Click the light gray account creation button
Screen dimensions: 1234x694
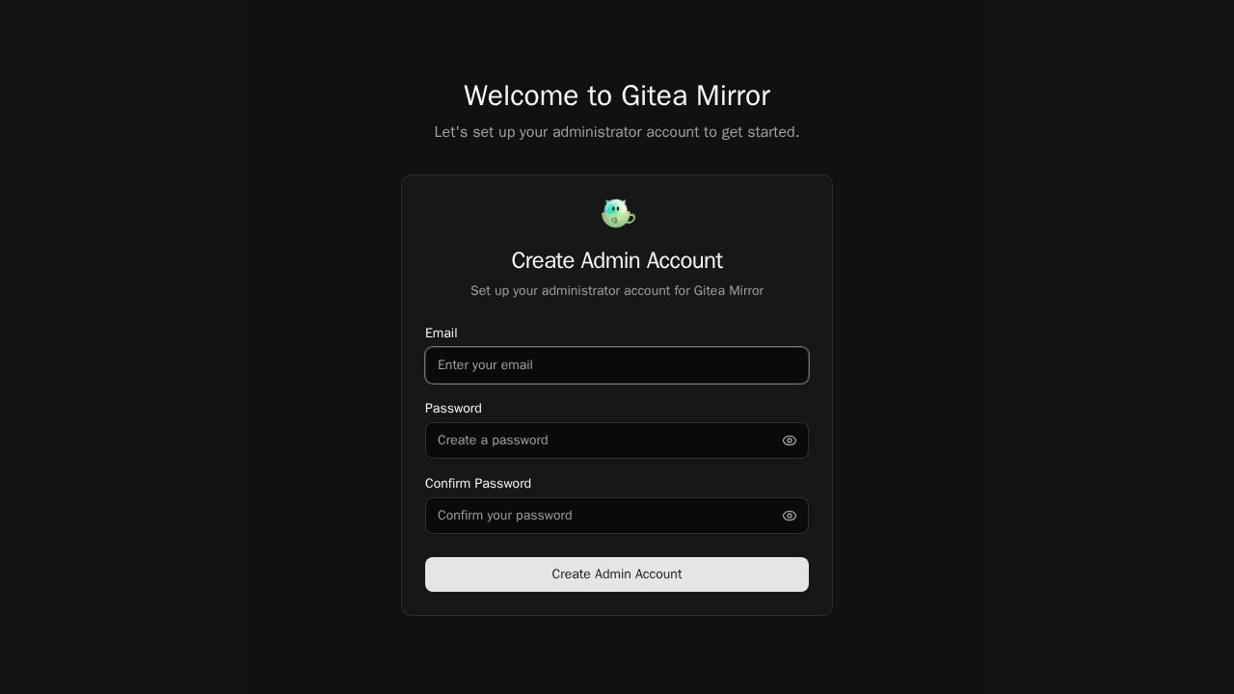[x=617, y=574]
